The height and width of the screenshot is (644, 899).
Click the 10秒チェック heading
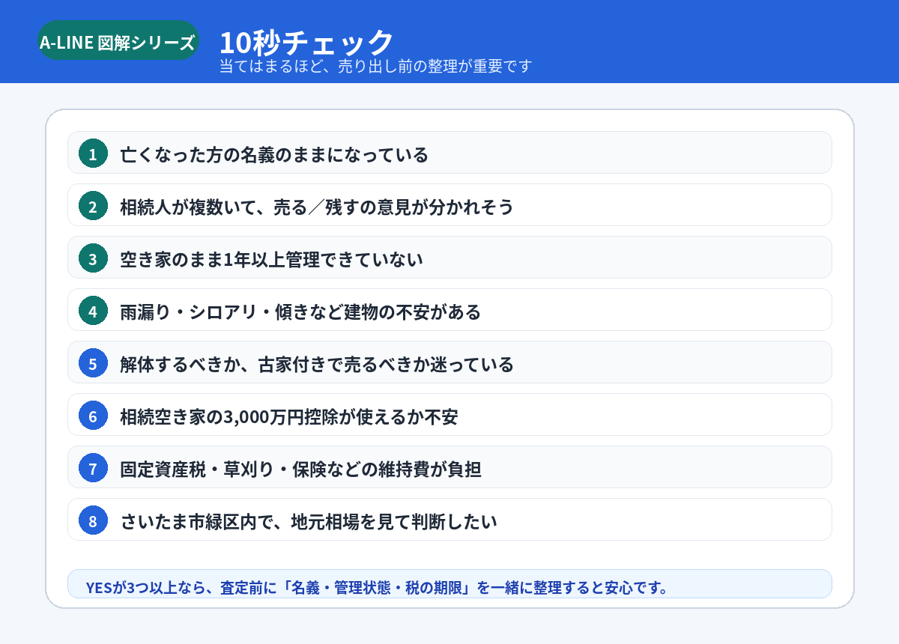pyautogui.click(x=306, y=41)
